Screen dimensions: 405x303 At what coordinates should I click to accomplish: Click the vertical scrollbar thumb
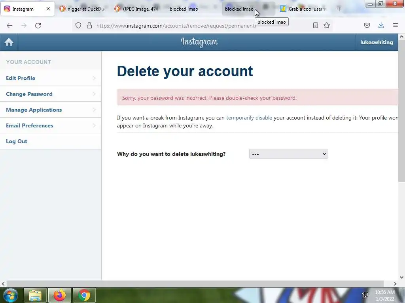pyautogui.click(x=402, y=111)
